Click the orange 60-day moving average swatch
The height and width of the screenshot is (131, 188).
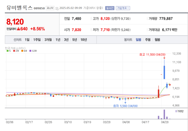coord(22,51)
